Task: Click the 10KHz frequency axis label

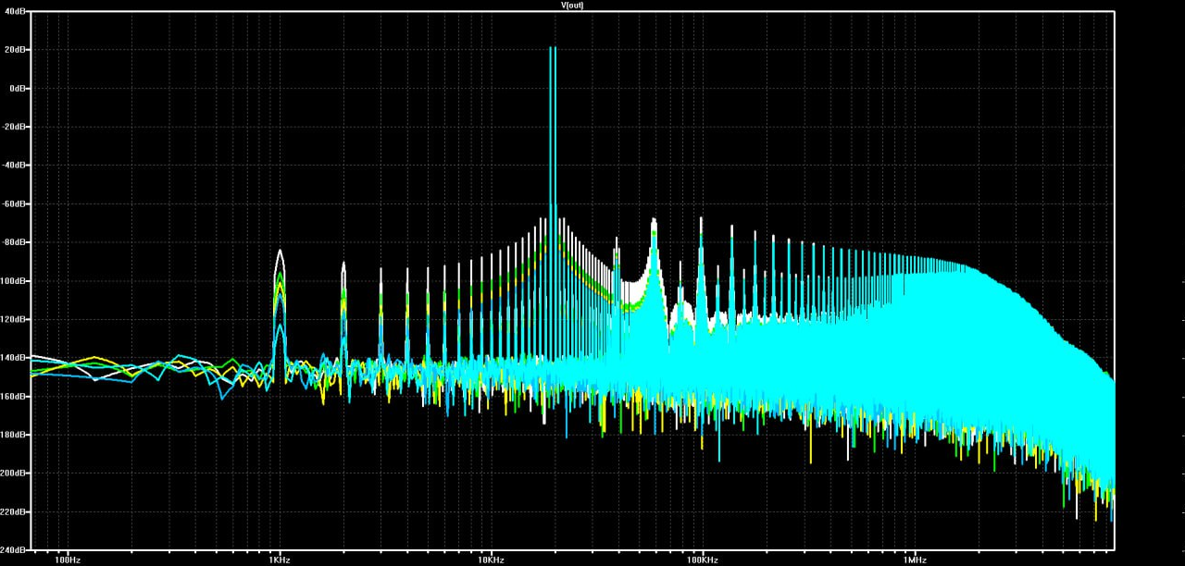Action: point(492,560)
